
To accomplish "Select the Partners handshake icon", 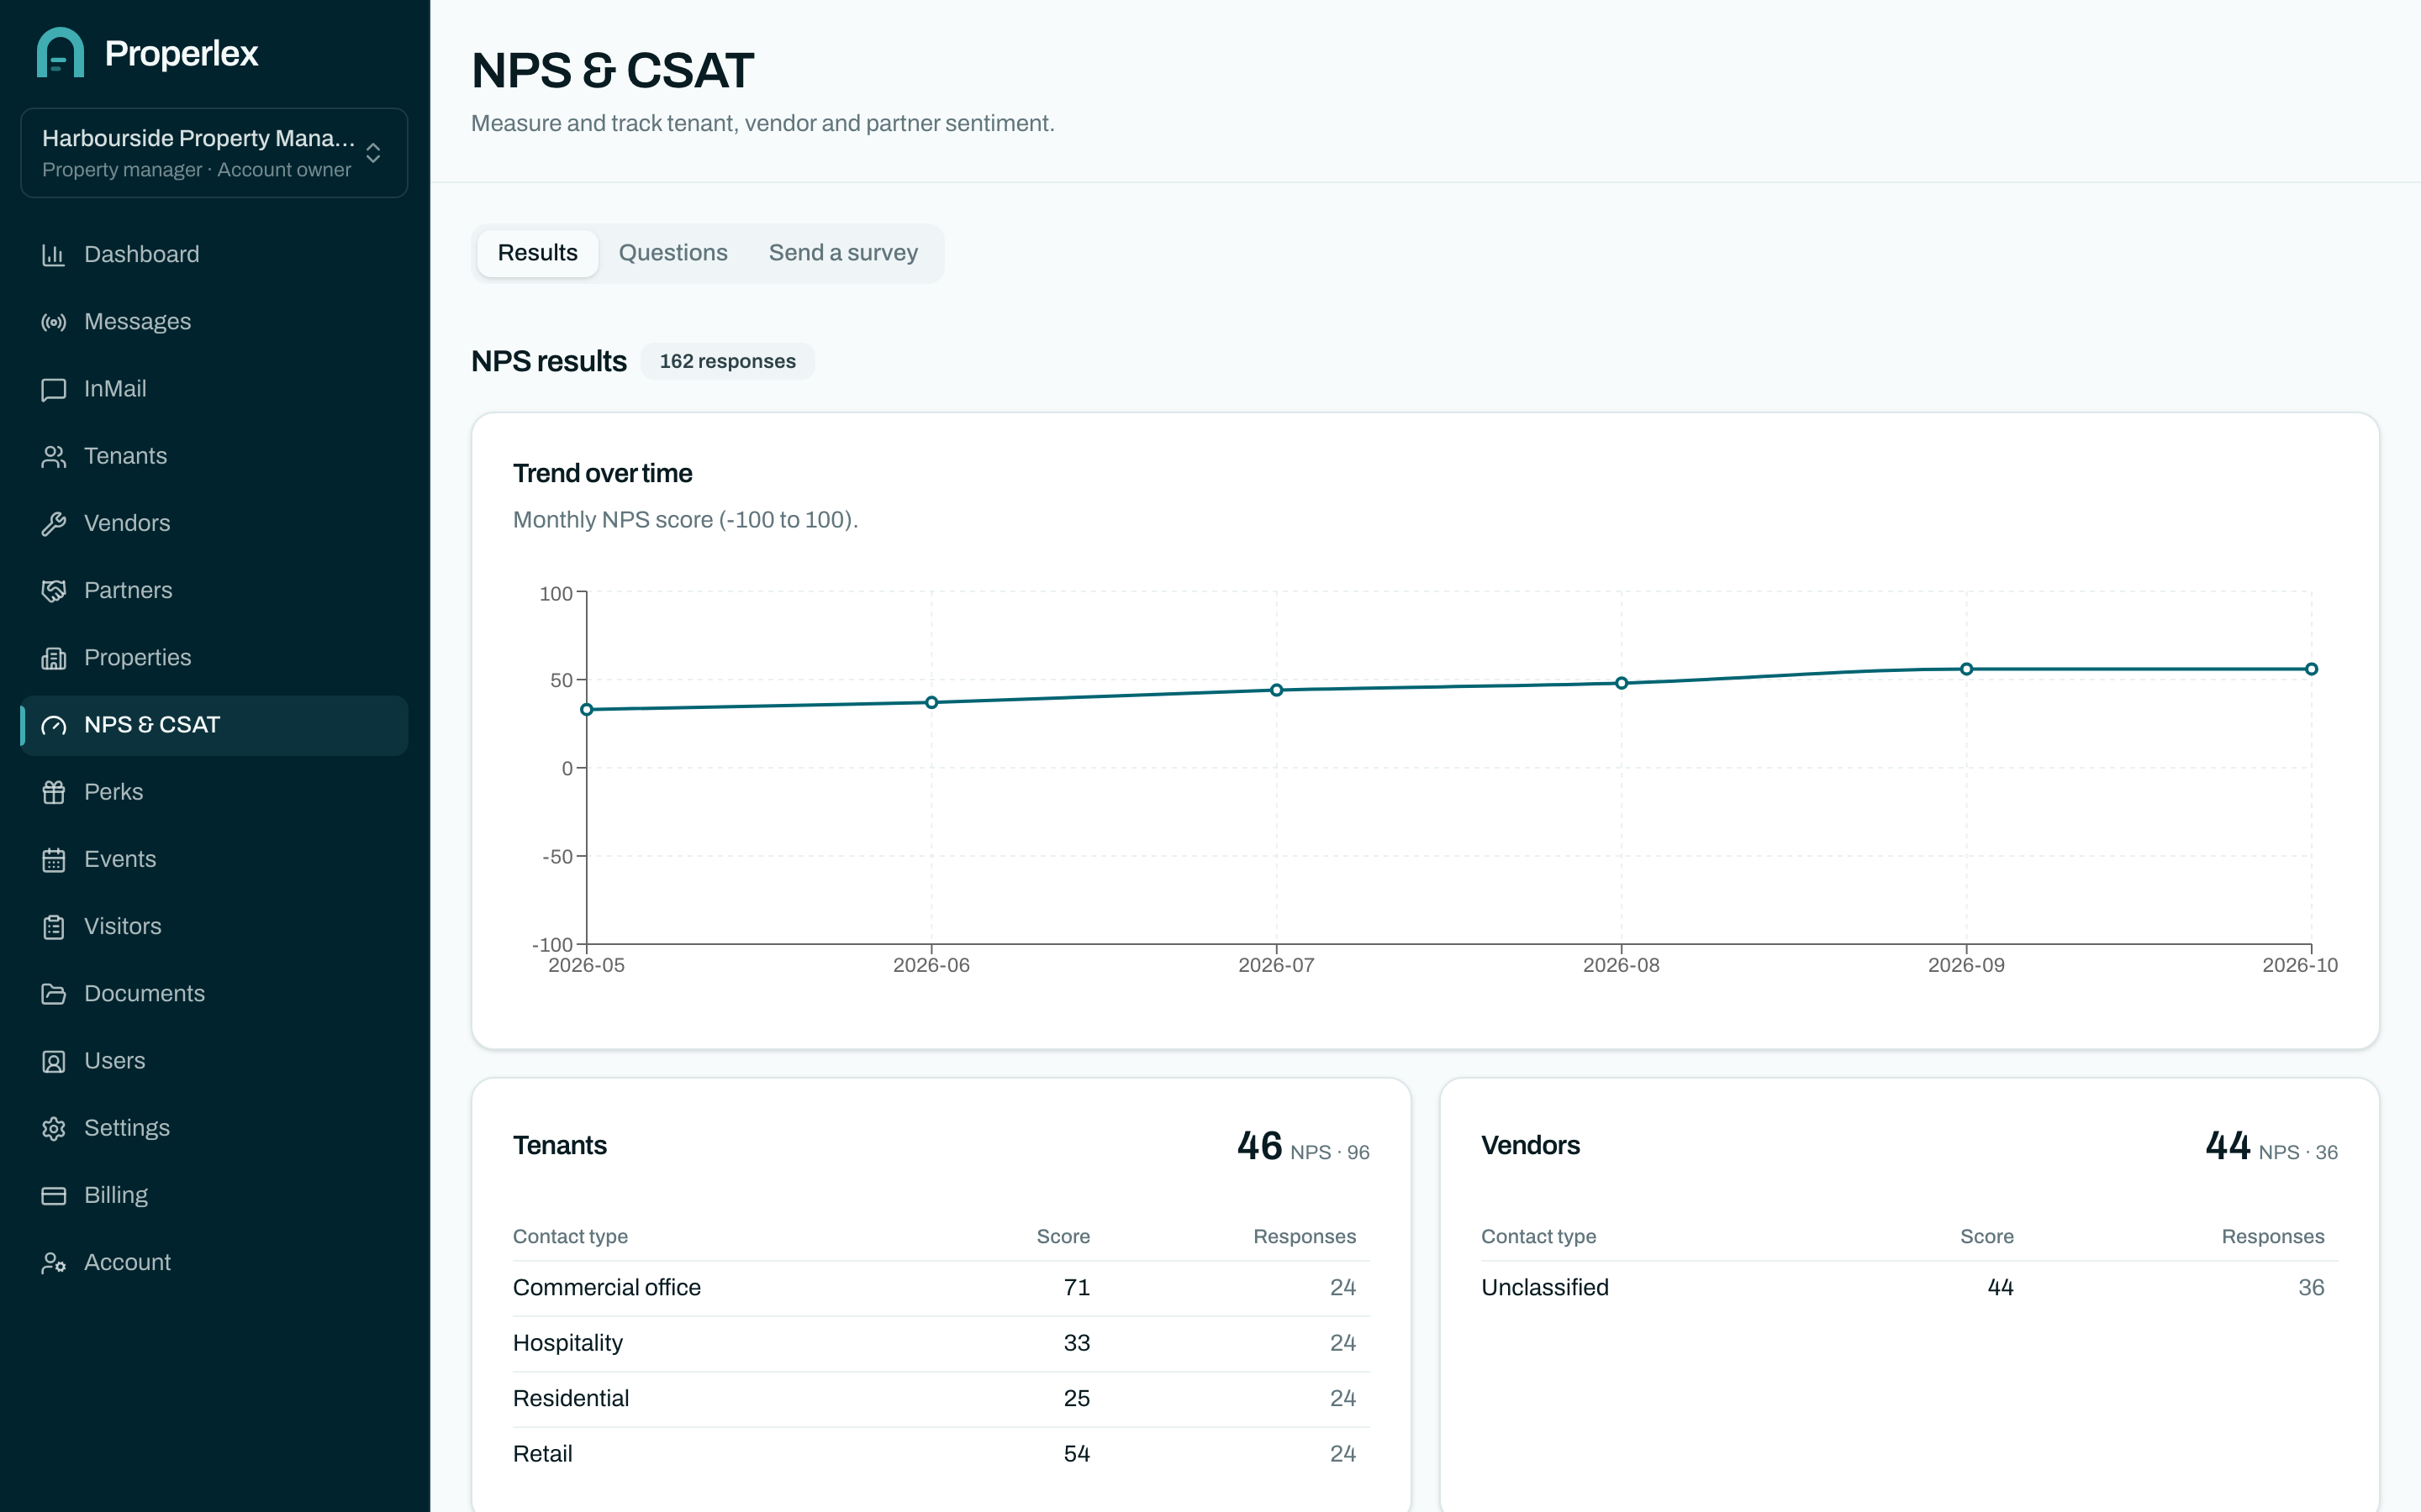I will click(53, 591).
